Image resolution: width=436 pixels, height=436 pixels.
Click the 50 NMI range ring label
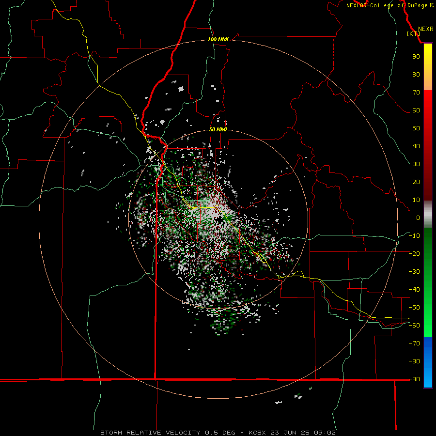[x=218, y=129]
